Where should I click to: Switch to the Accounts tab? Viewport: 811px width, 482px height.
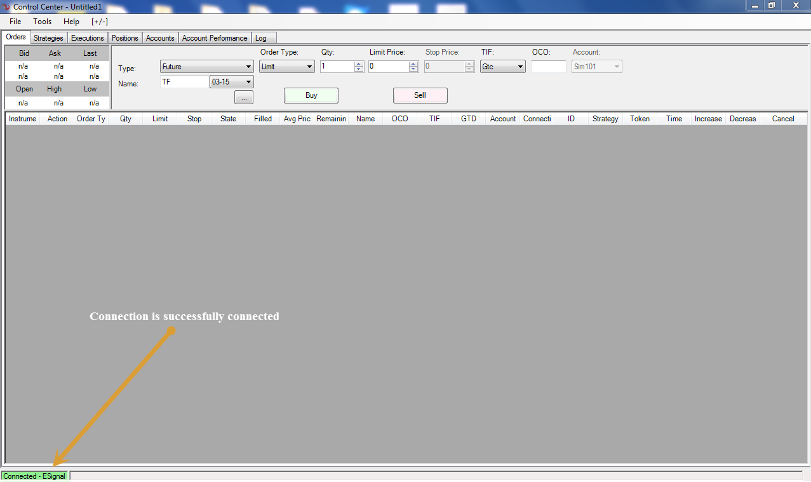(x=160, y=38)
